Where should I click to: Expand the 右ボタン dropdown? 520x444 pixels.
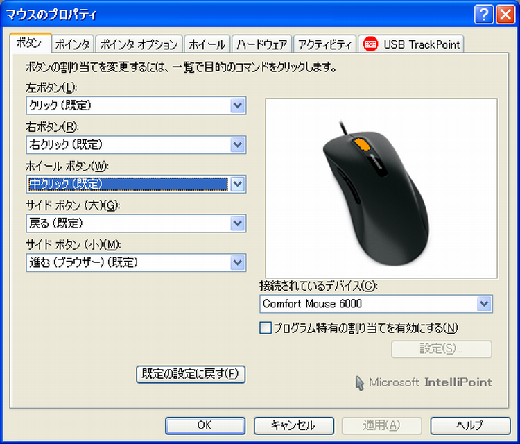[238, 145]
